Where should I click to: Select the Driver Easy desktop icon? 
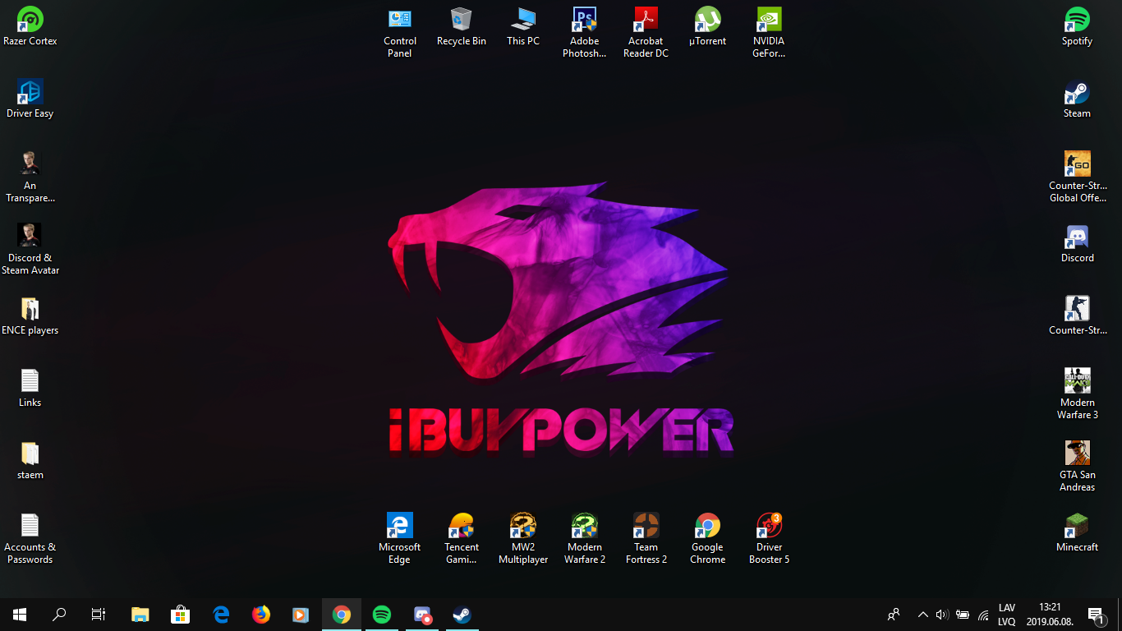[30, 99]
